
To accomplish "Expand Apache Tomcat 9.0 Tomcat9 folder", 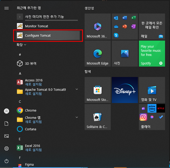I will [x=48, y=92].
